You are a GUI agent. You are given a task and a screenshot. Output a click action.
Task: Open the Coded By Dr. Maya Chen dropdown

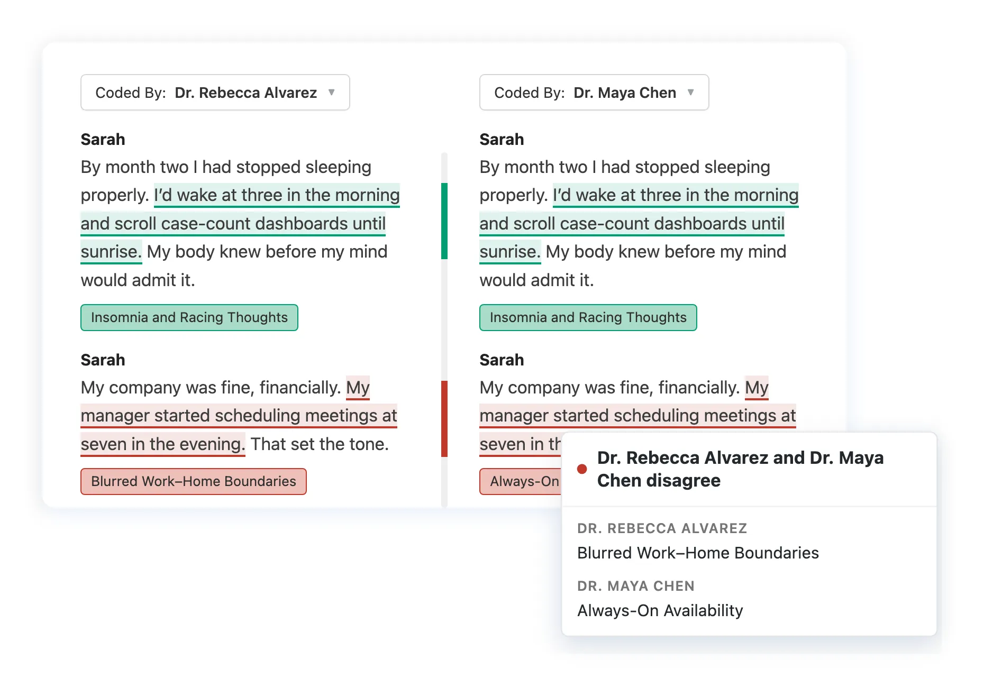point(594,93)
